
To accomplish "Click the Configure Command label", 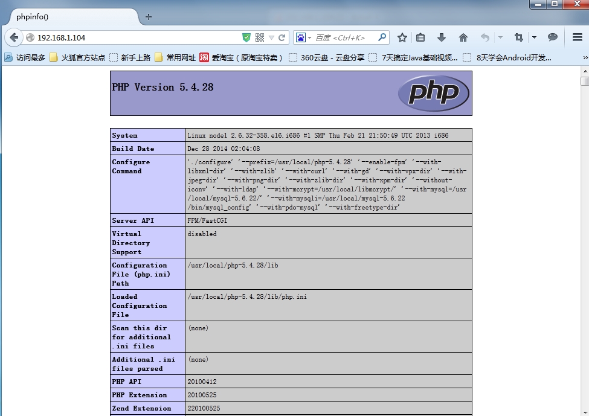I will click(x=130, y=166).
